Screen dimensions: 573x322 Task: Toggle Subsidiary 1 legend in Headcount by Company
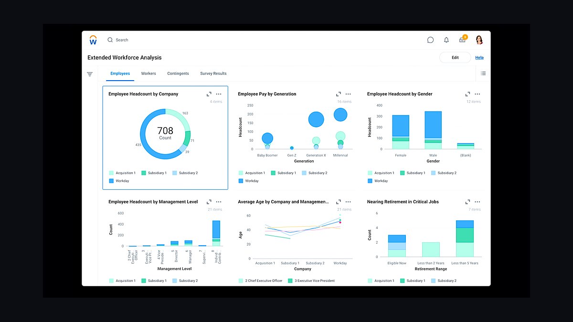tap(154, 173)
